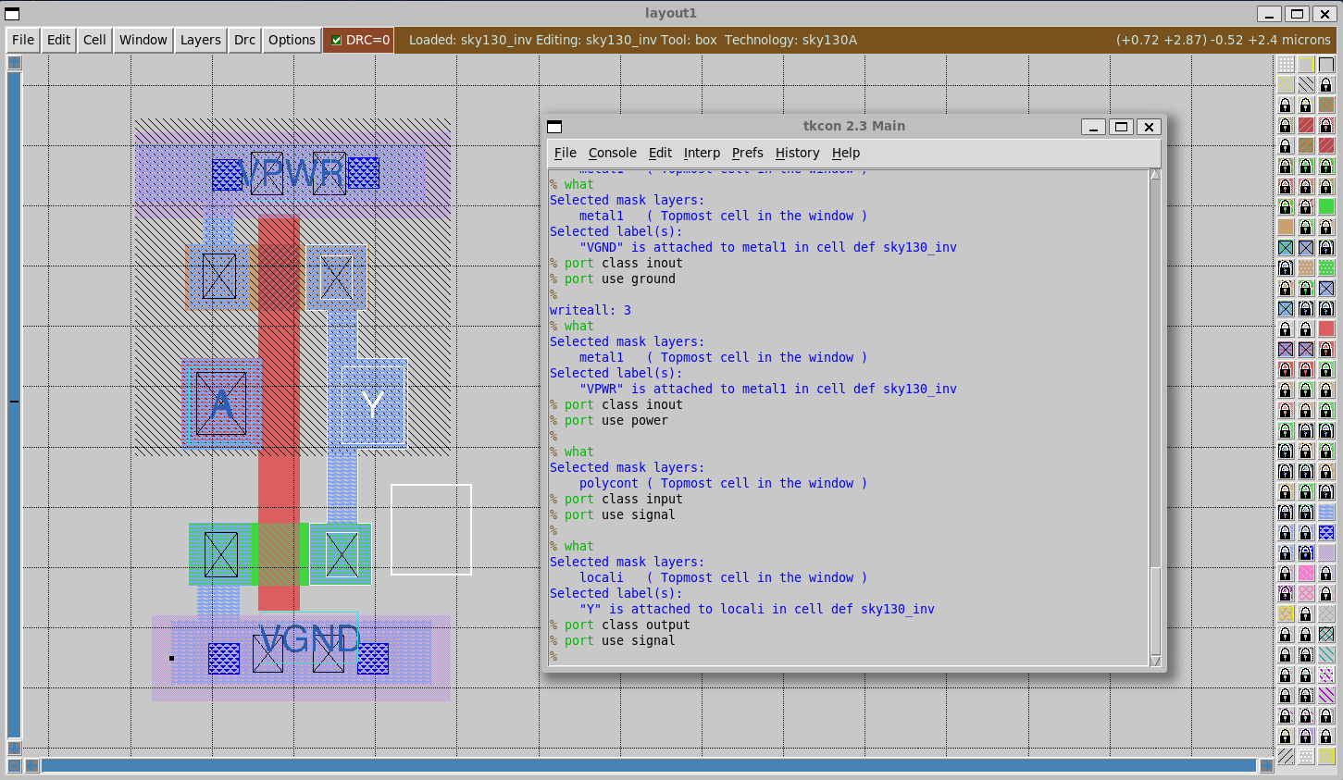Open the Layers menu
Screen dimensions: 1343x780
pos(200,40)
